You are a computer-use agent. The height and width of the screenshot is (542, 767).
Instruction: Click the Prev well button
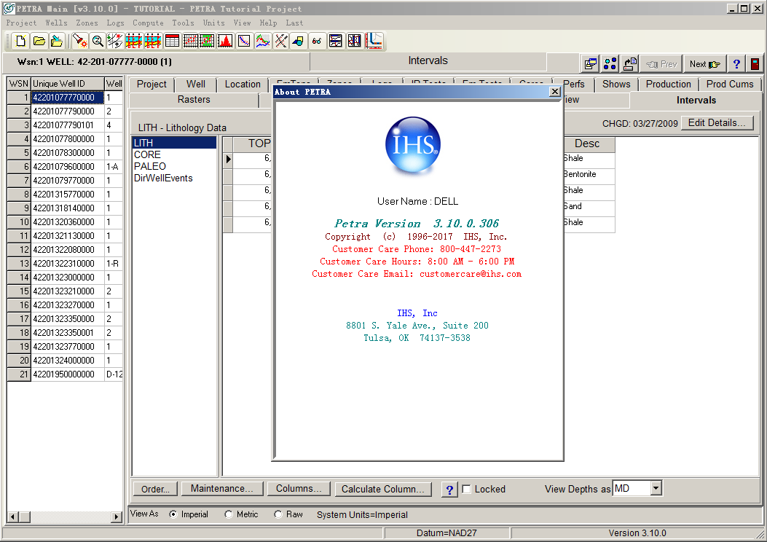pos(661,64)
